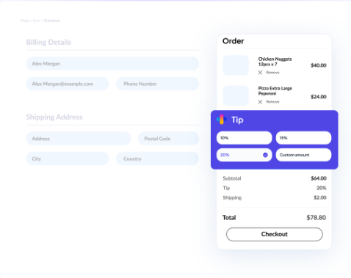This screenshot has width=351, height=278.
Task: Remove Chicken Nuggets via the Remove link
Action: click(x=272, y=73)
